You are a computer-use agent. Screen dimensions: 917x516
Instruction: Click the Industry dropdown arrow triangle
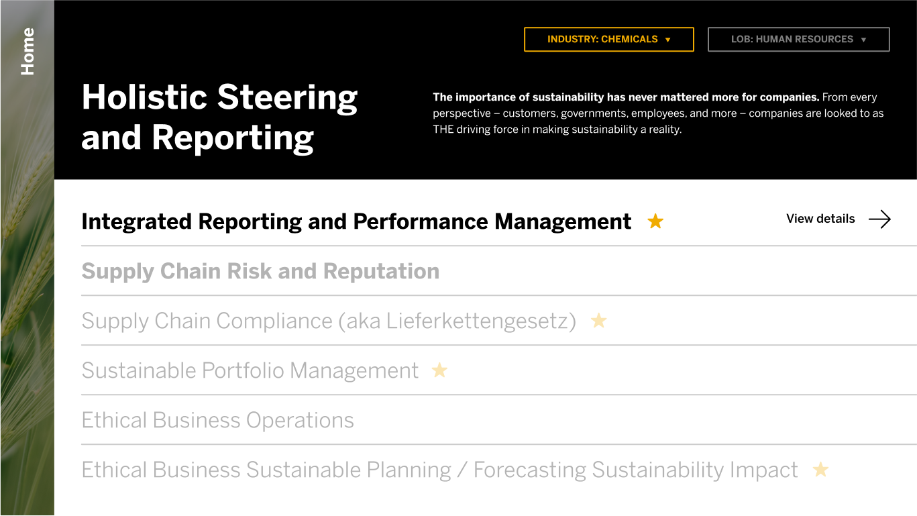667,40
